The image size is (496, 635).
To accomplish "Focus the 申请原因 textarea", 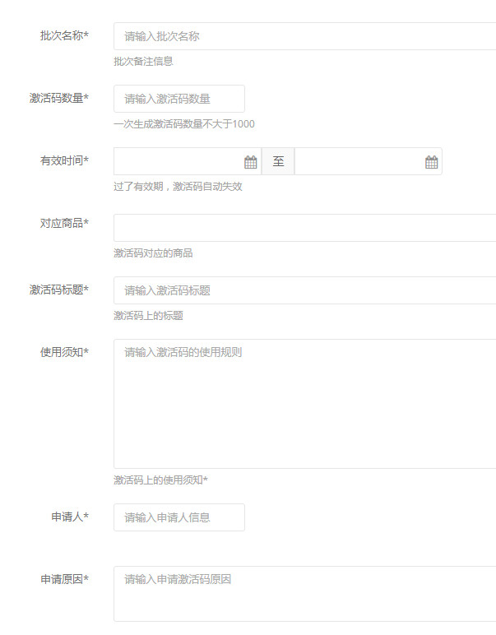I will tap(304, 593).
